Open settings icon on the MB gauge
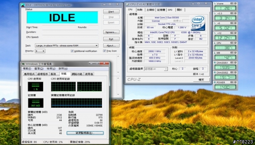 [232, 53]
